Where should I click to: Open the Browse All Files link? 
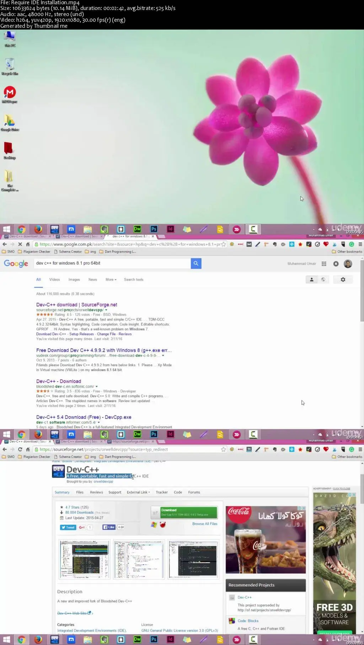point(205,524)
